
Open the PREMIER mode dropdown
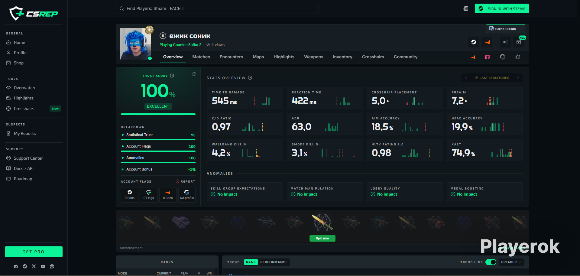point(511,262)
